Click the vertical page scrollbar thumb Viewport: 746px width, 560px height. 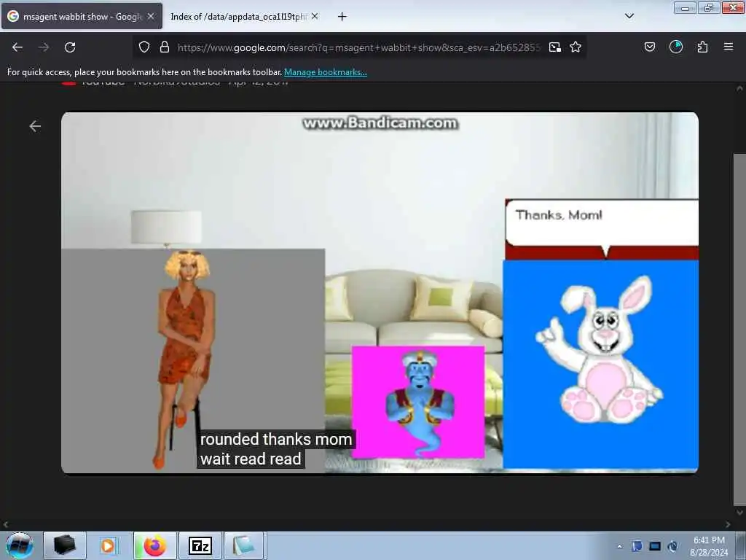pos(739,329)
